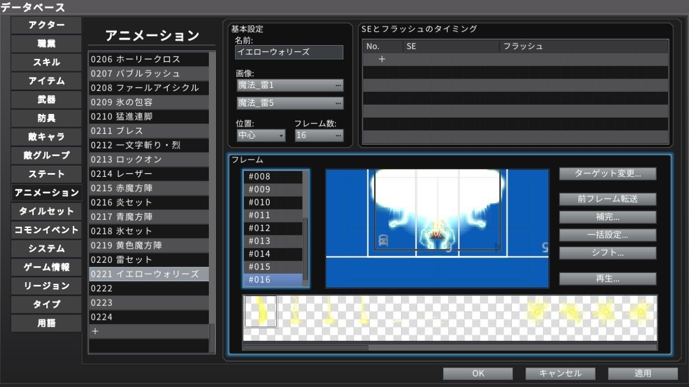Switch to the ゲーム情報 tab
This screenshot has height=387, width=689.
[46, 267]
